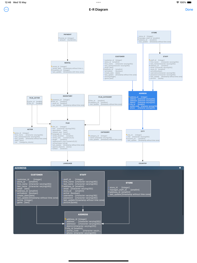Screen dimensions: 197x263
Task: Select the STORE table in diagram
Action: 154,37
